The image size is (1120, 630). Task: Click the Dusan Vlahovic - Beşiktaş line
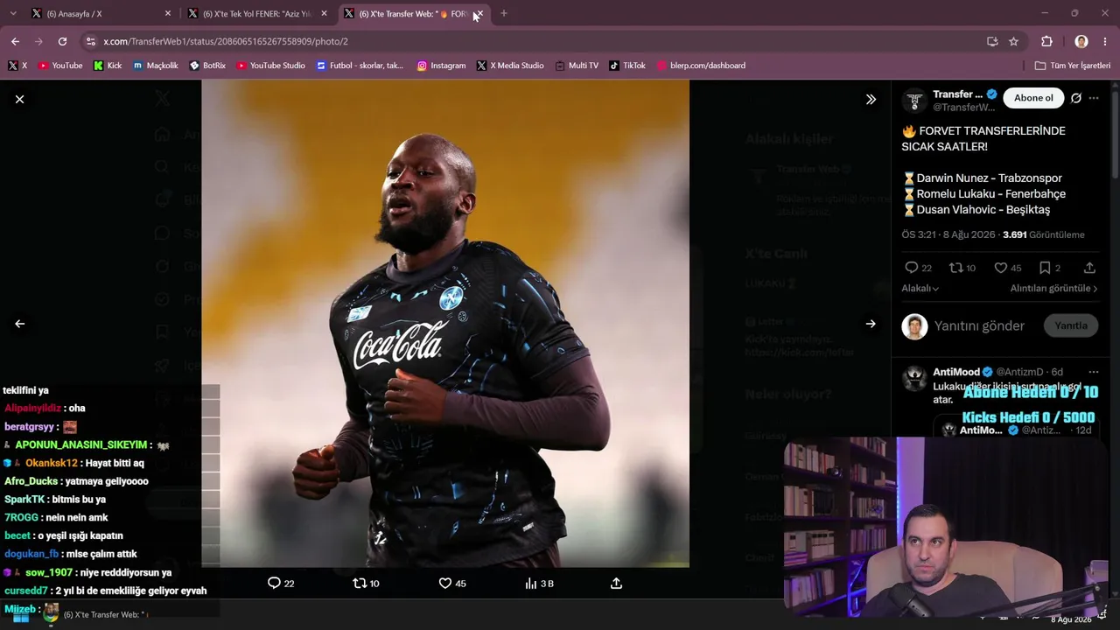976,209
